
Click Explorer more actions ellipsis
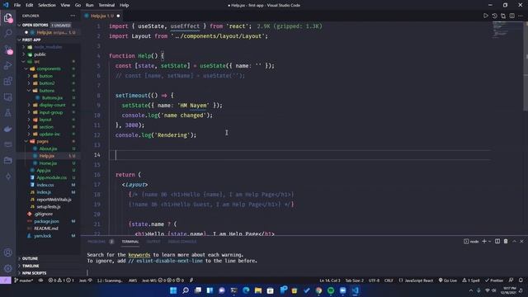[73, 16]
